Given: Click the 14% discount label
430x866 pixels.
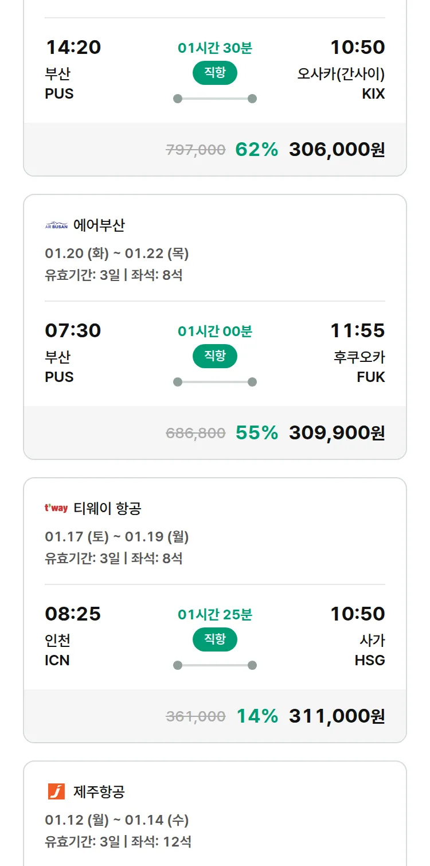Looking at the screenshot, I should tap(257, 716).
